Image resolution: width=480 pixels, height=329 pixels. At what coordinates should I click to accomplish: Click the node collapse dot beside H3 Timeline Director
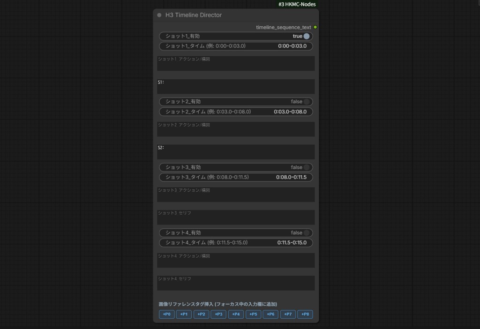click(159, 15)
